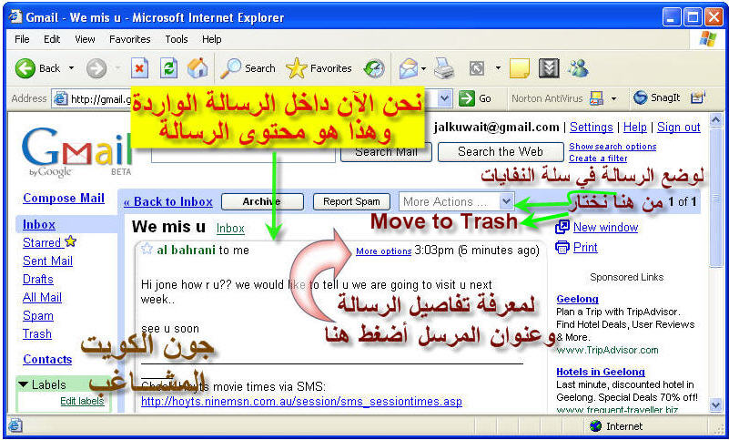This screenshot has height=440, width=729.
Task: Click the Archive button
Action: (262, 201)
